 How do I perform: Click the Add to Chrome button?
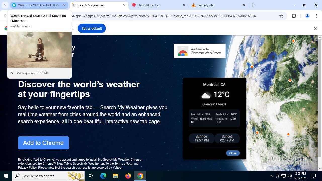pos(44,143)
